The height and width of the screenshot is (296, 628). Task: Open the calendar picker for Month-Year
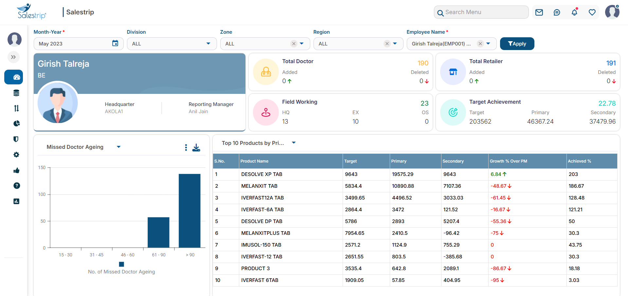(x=115, y=43)
